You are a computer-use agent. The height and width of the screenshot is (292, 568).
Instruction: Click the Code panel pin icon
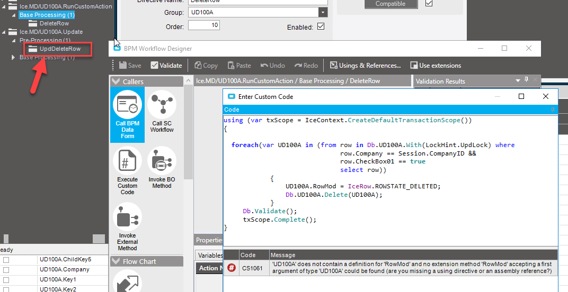coord(553,109)
